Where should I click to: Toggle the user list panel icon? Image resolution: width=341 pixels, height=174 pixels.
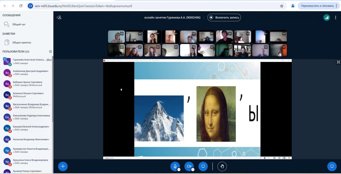tap(59, 17)
